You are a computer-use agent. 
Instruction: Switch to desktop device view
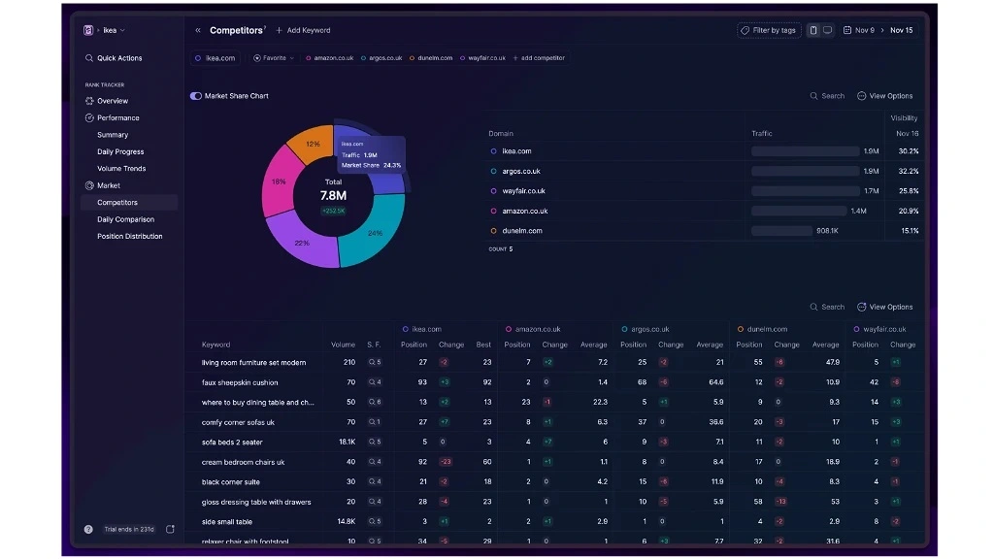pos(828,30)
